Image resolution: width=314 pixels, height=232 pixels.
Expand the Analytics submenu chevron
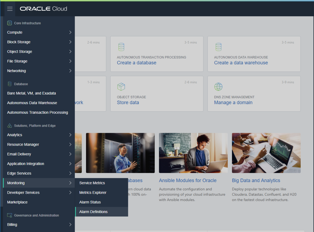click(x=70, y=135)
